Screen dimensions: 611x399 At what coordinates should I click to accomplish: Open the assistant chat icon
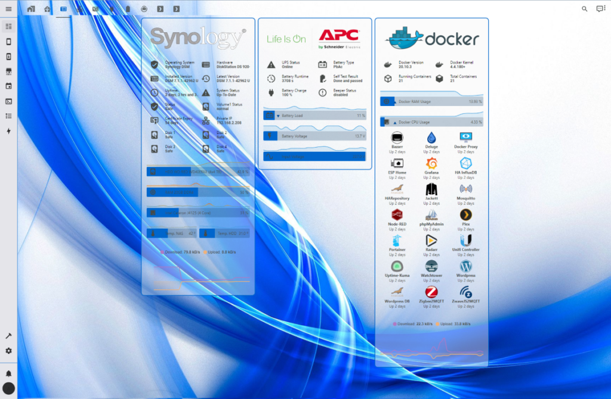tap(600, 9)
